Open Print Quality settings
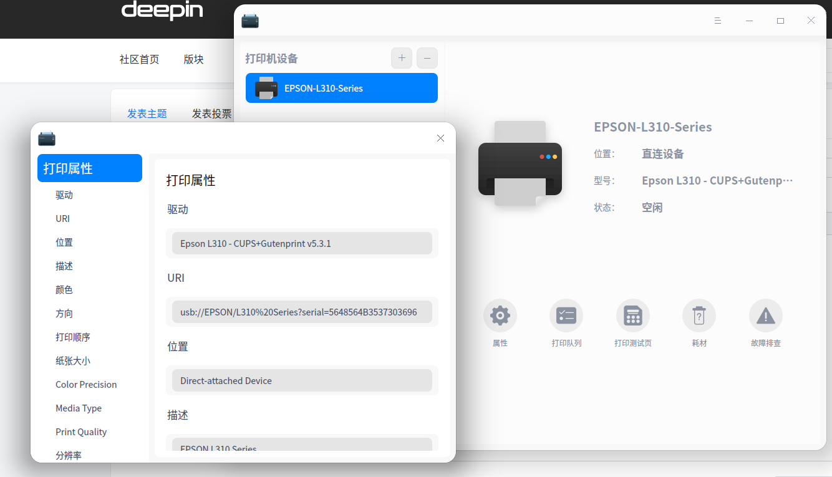 click(x=81, y=431)
